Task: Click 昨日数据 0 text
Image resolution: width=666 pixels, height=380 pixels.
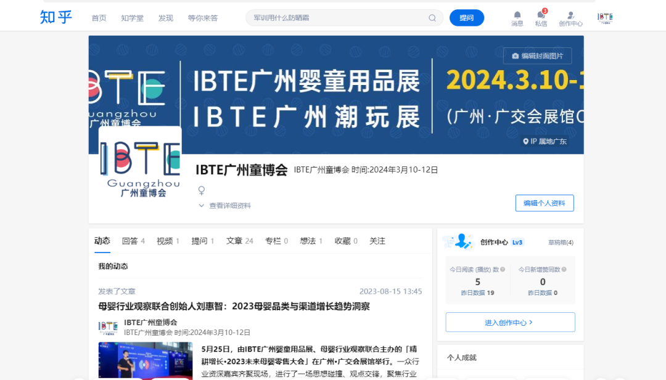Action: (x=543, y=293)
